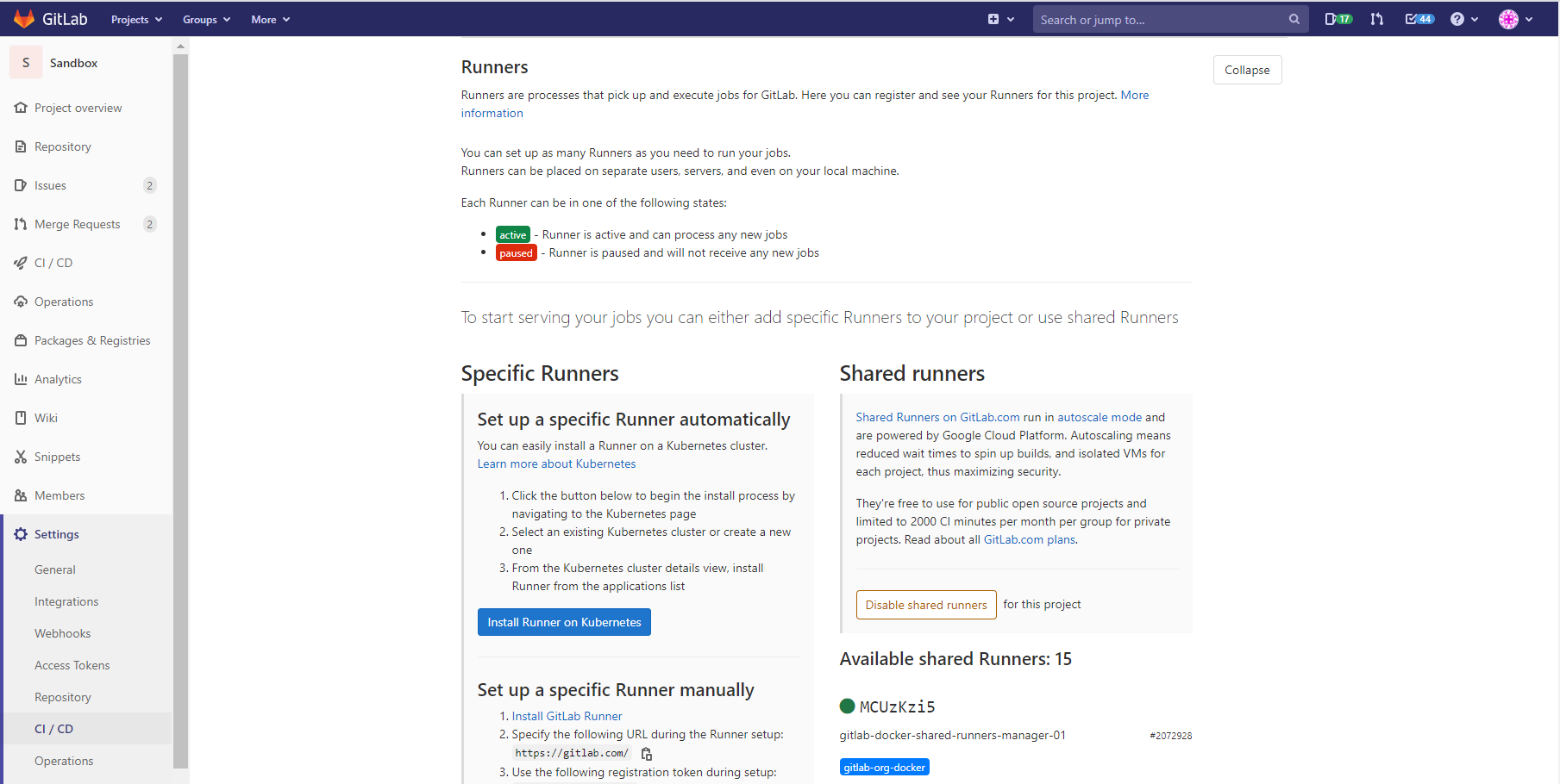The image size is (1560, 784).
Task: Click the red paused state badge
Action: (x=516, y=252)
